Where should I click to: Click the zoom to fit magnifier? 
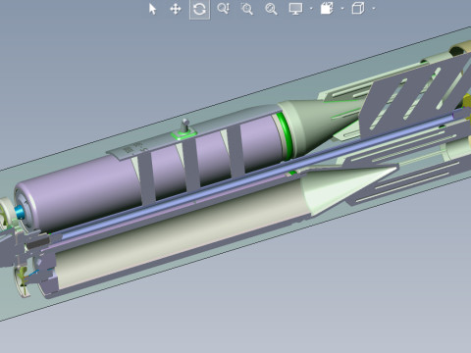tap(271, 9)
